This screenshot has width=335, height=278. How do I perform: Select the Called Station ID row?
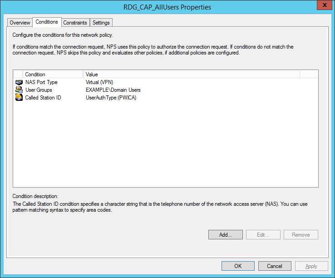(166, 98)
